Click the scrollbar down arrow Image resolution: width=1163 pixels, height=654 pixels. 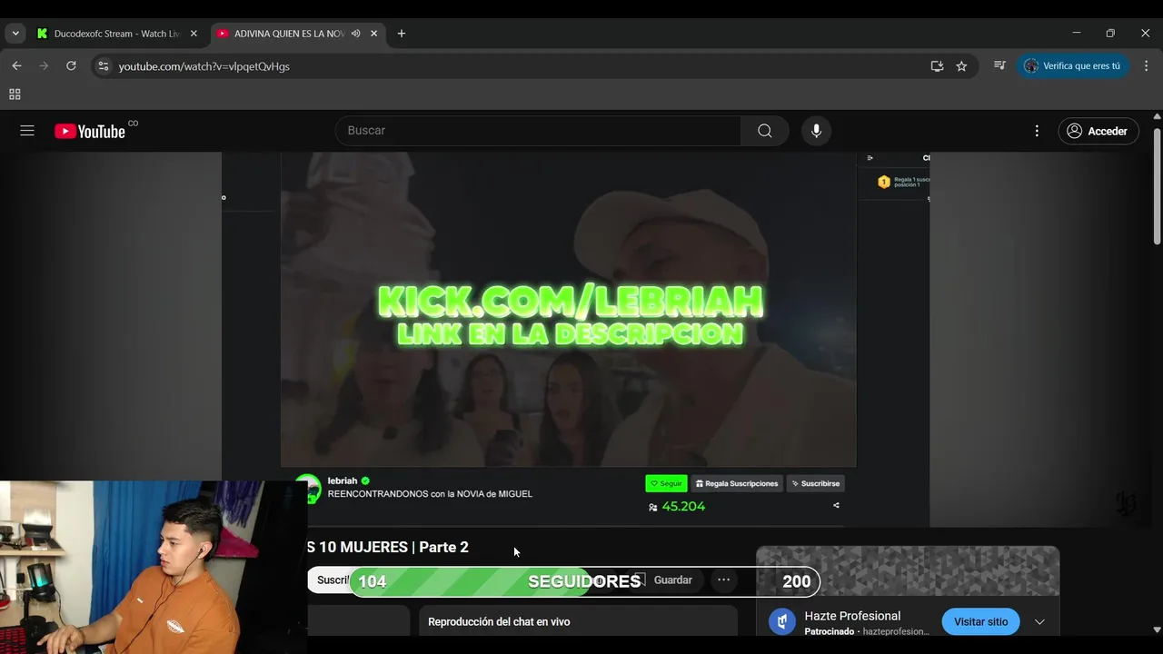click(1157, 629)
